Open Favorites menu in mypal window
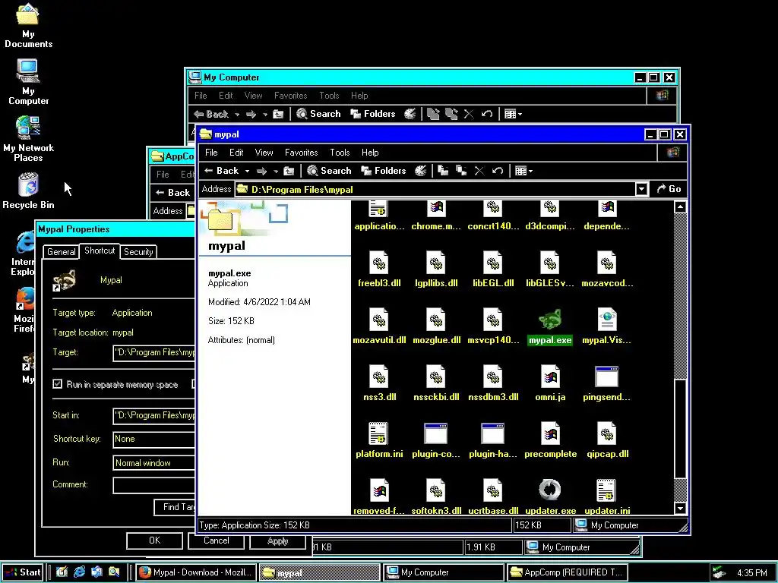 click(x=301, y=153)
